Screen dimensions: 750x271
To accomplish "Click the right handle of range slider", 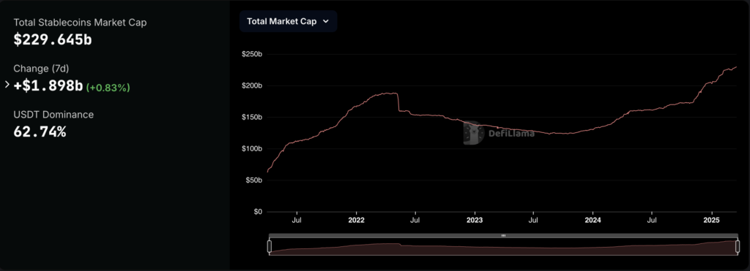I will coord(737,246).
